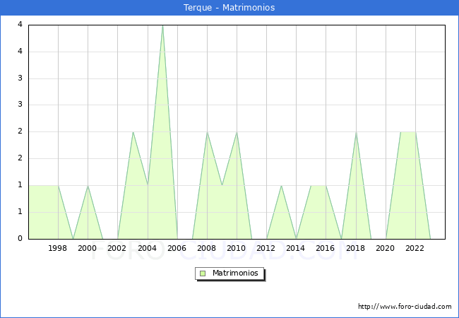Click the 2020 x-axis label
The height and width of the screenshot is (318, 459).
pyautogui.click(x=386, y=248)
